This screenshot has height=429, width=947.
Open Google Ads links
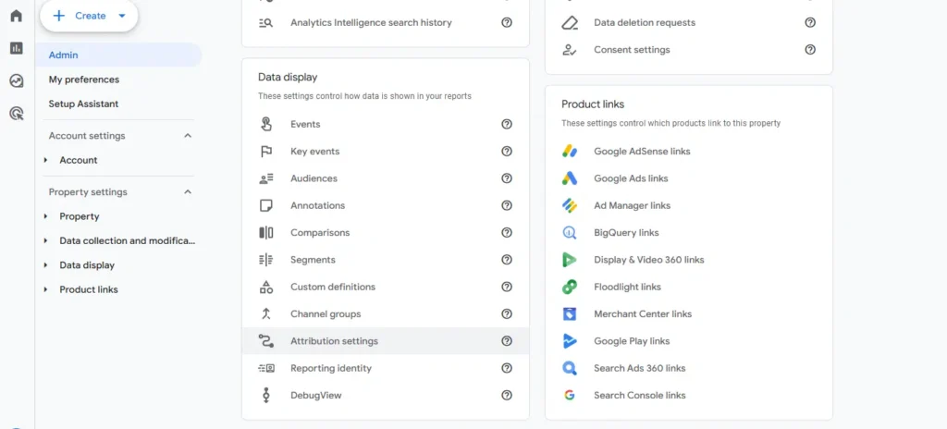click(x=631, y=178)
